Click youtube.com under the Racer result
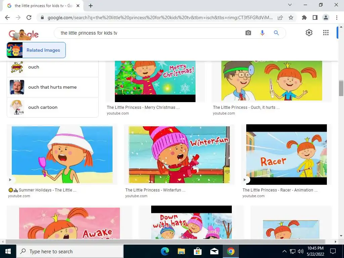This screenshot has width=344, height=258. tap(253, 196)
